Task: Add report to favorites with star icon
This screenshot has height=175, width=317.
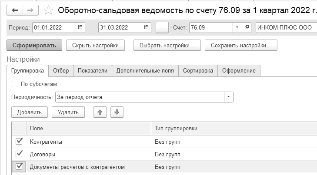Action: [x=49, y=10]
